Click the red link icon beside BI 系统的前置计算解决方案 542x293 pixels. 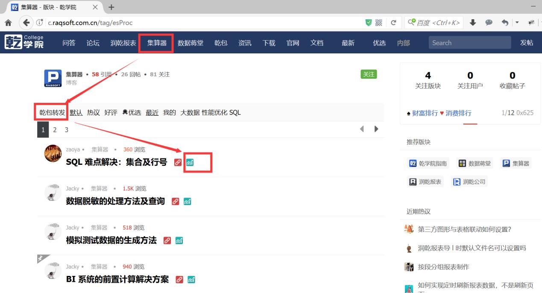point(179,280)
